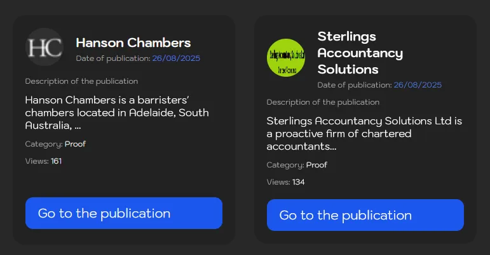Click Hanson's "Description of the publication" label
The image size is (490, 255).
point(81,81)
